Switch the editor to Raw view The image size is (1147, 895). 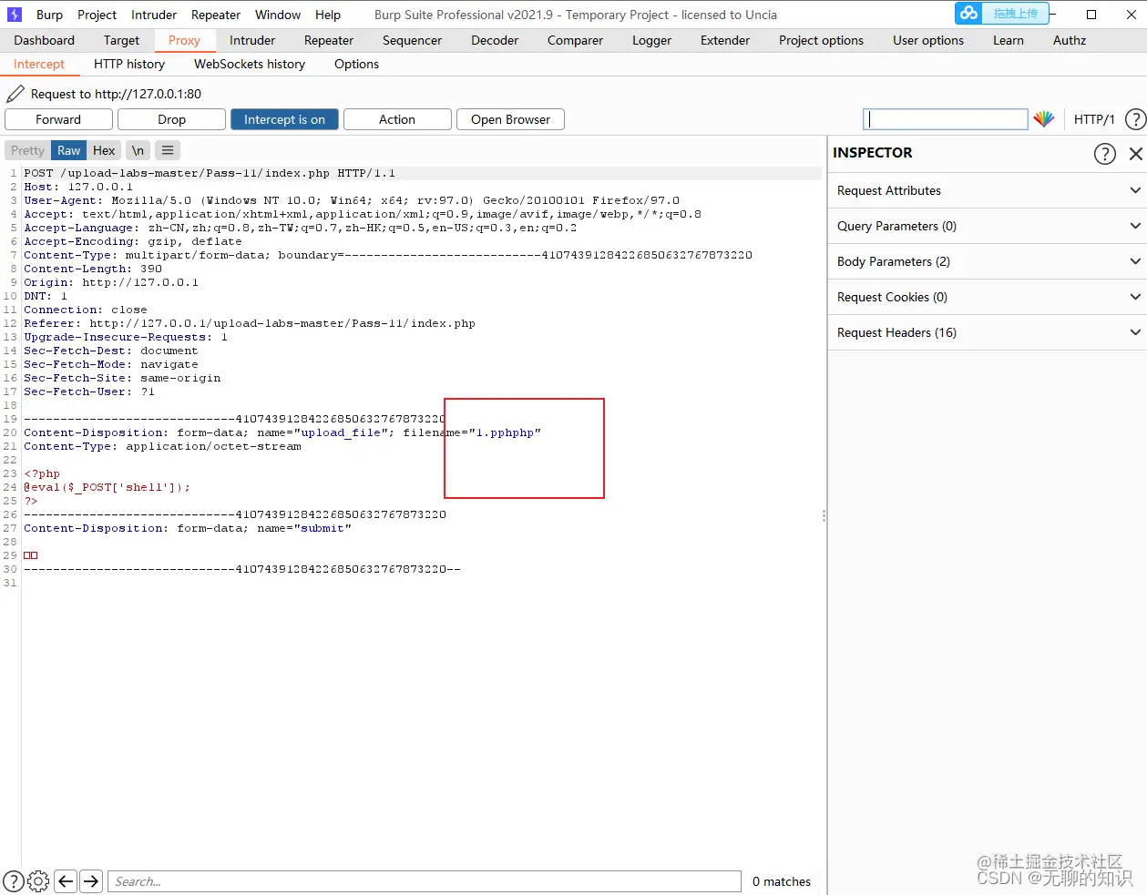tap(69, 150)
